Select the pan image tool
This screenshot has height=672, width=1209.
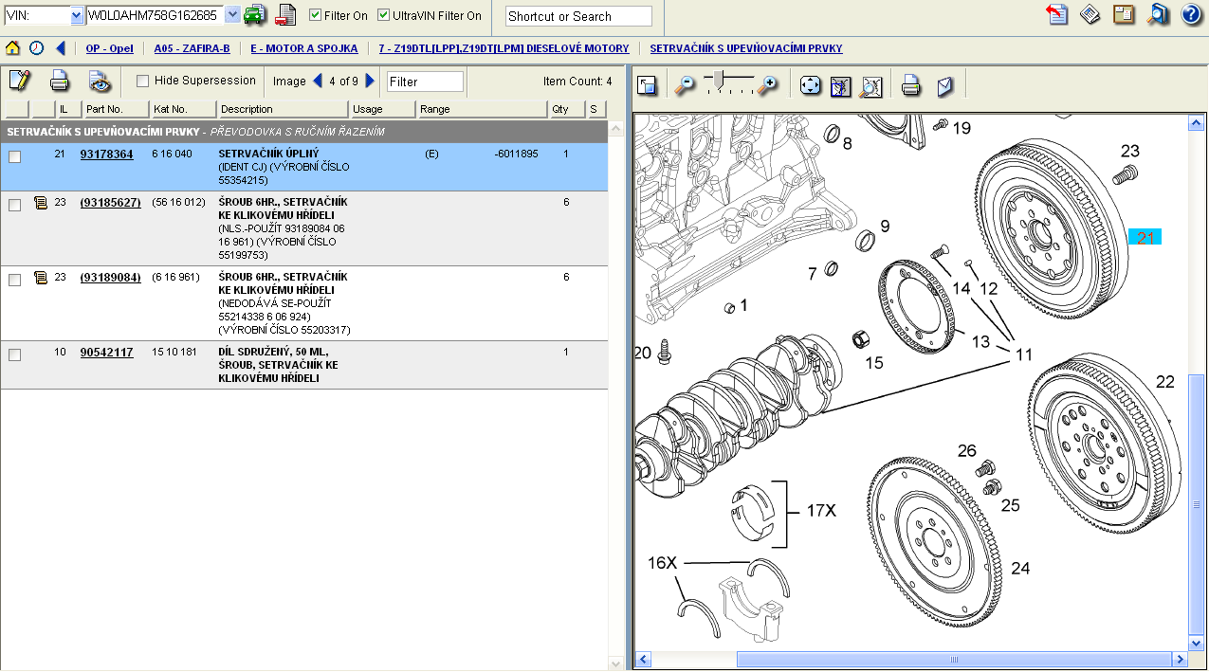(810, 86)
